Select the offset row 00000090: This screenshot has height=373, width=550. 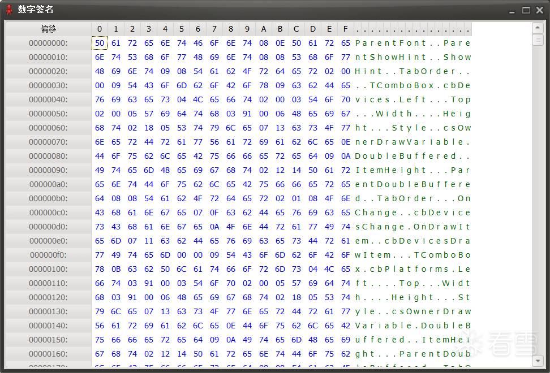coord(49,170)
